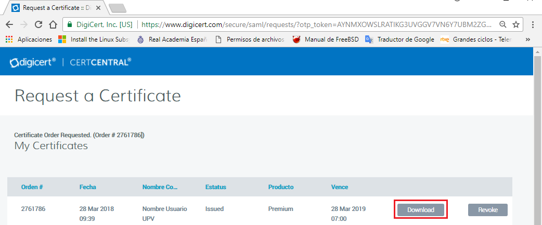Open a new browser tab

click(x=118, y=8)
